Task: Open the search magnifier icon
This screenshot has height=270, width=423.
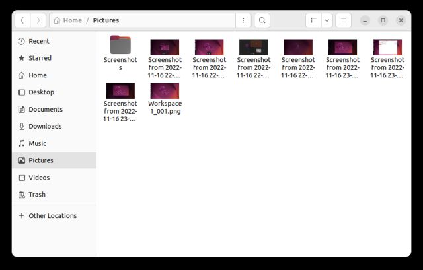Action: click(262, 20)
